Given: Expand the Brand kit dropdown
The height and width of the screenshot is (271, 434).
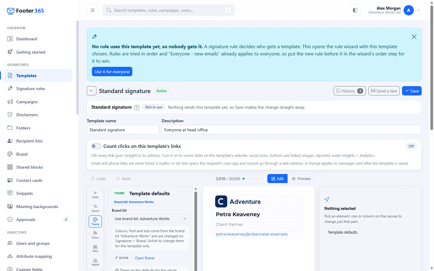Looking at the screenshot, I should click(x=151, y=219).
